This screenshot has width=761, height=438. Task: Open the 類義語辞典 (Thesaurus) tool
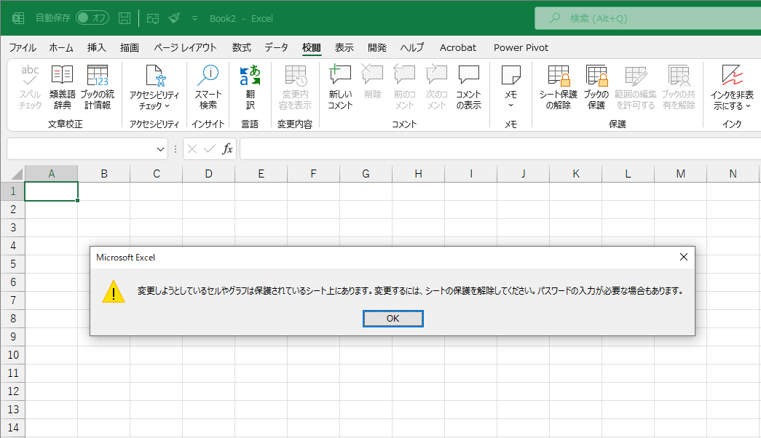click(x=62, y=86)
